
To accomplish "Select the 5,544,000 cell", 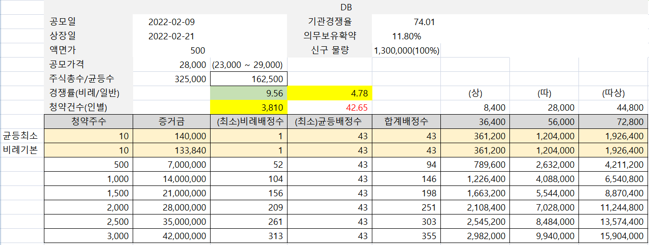I will point(544,193).
